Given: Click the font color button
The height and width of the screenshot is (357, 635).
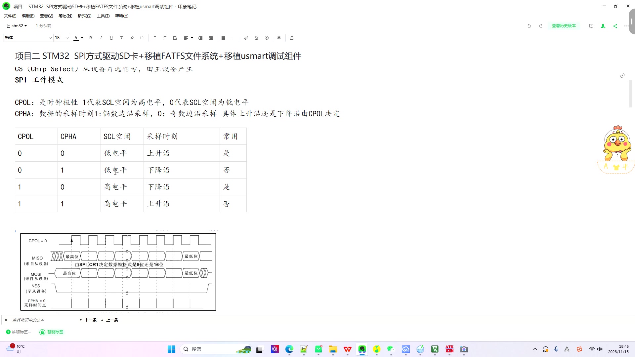Looking at the screenshot, I should pos(76,38).
